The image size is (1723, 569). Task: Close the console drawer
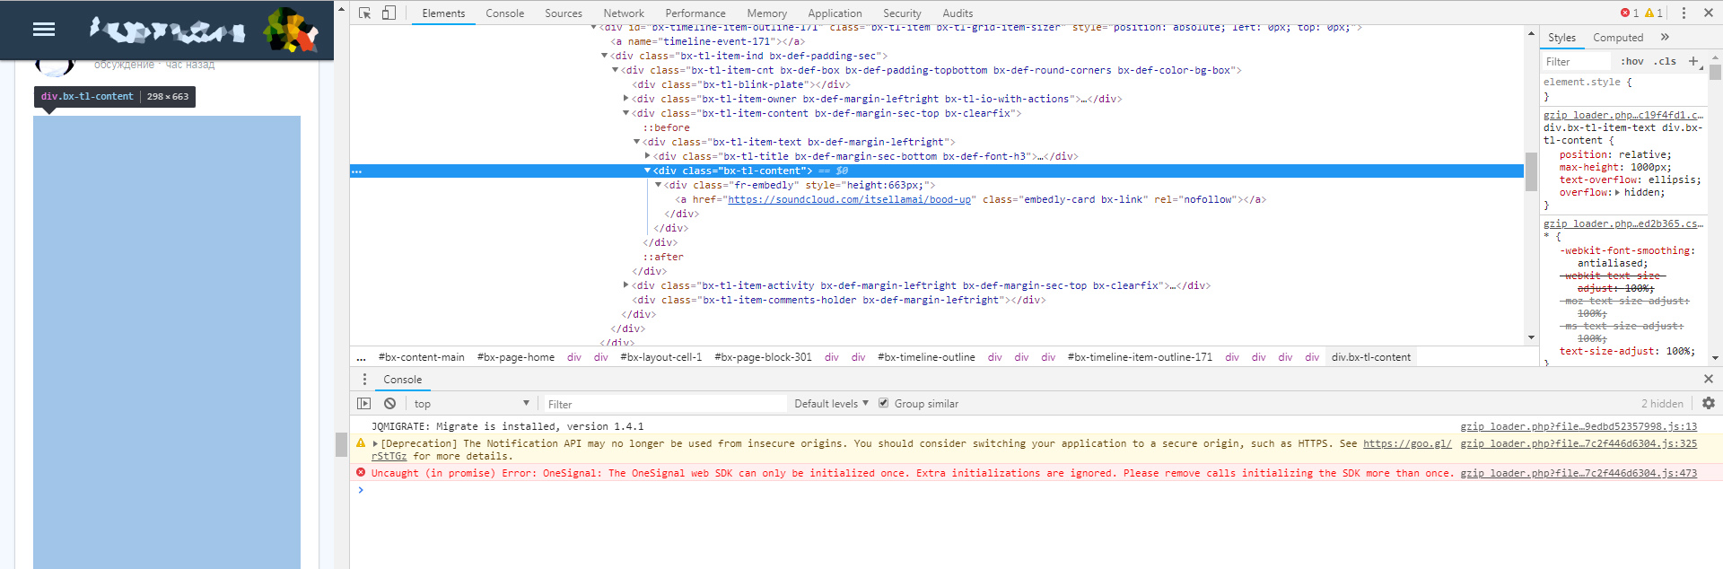click(x=1708, y=380)
